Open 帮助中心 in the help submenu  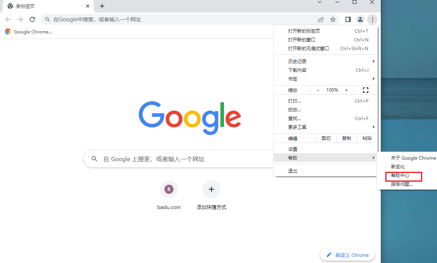[407, 176]
